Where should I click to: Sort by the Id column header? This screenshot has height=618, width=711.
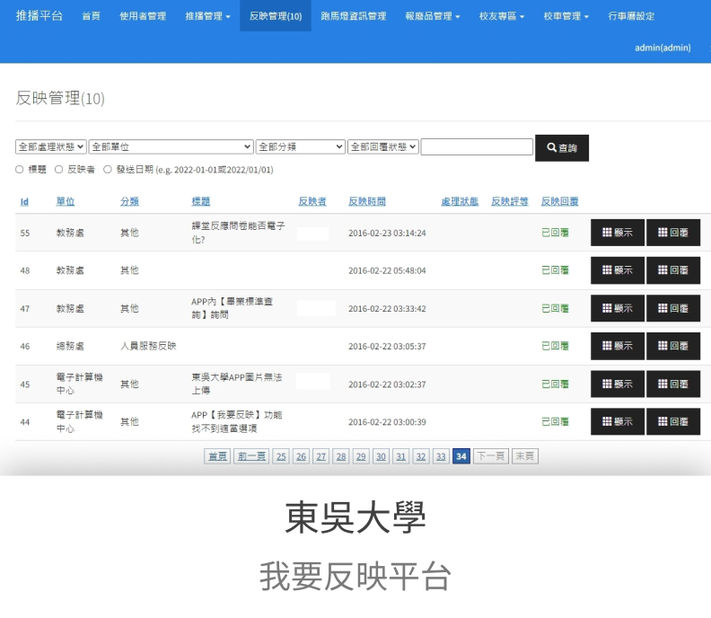[x=24, y=201]
